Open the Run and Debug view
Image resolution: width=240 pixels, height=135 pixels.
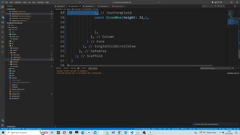pos(3,22)
